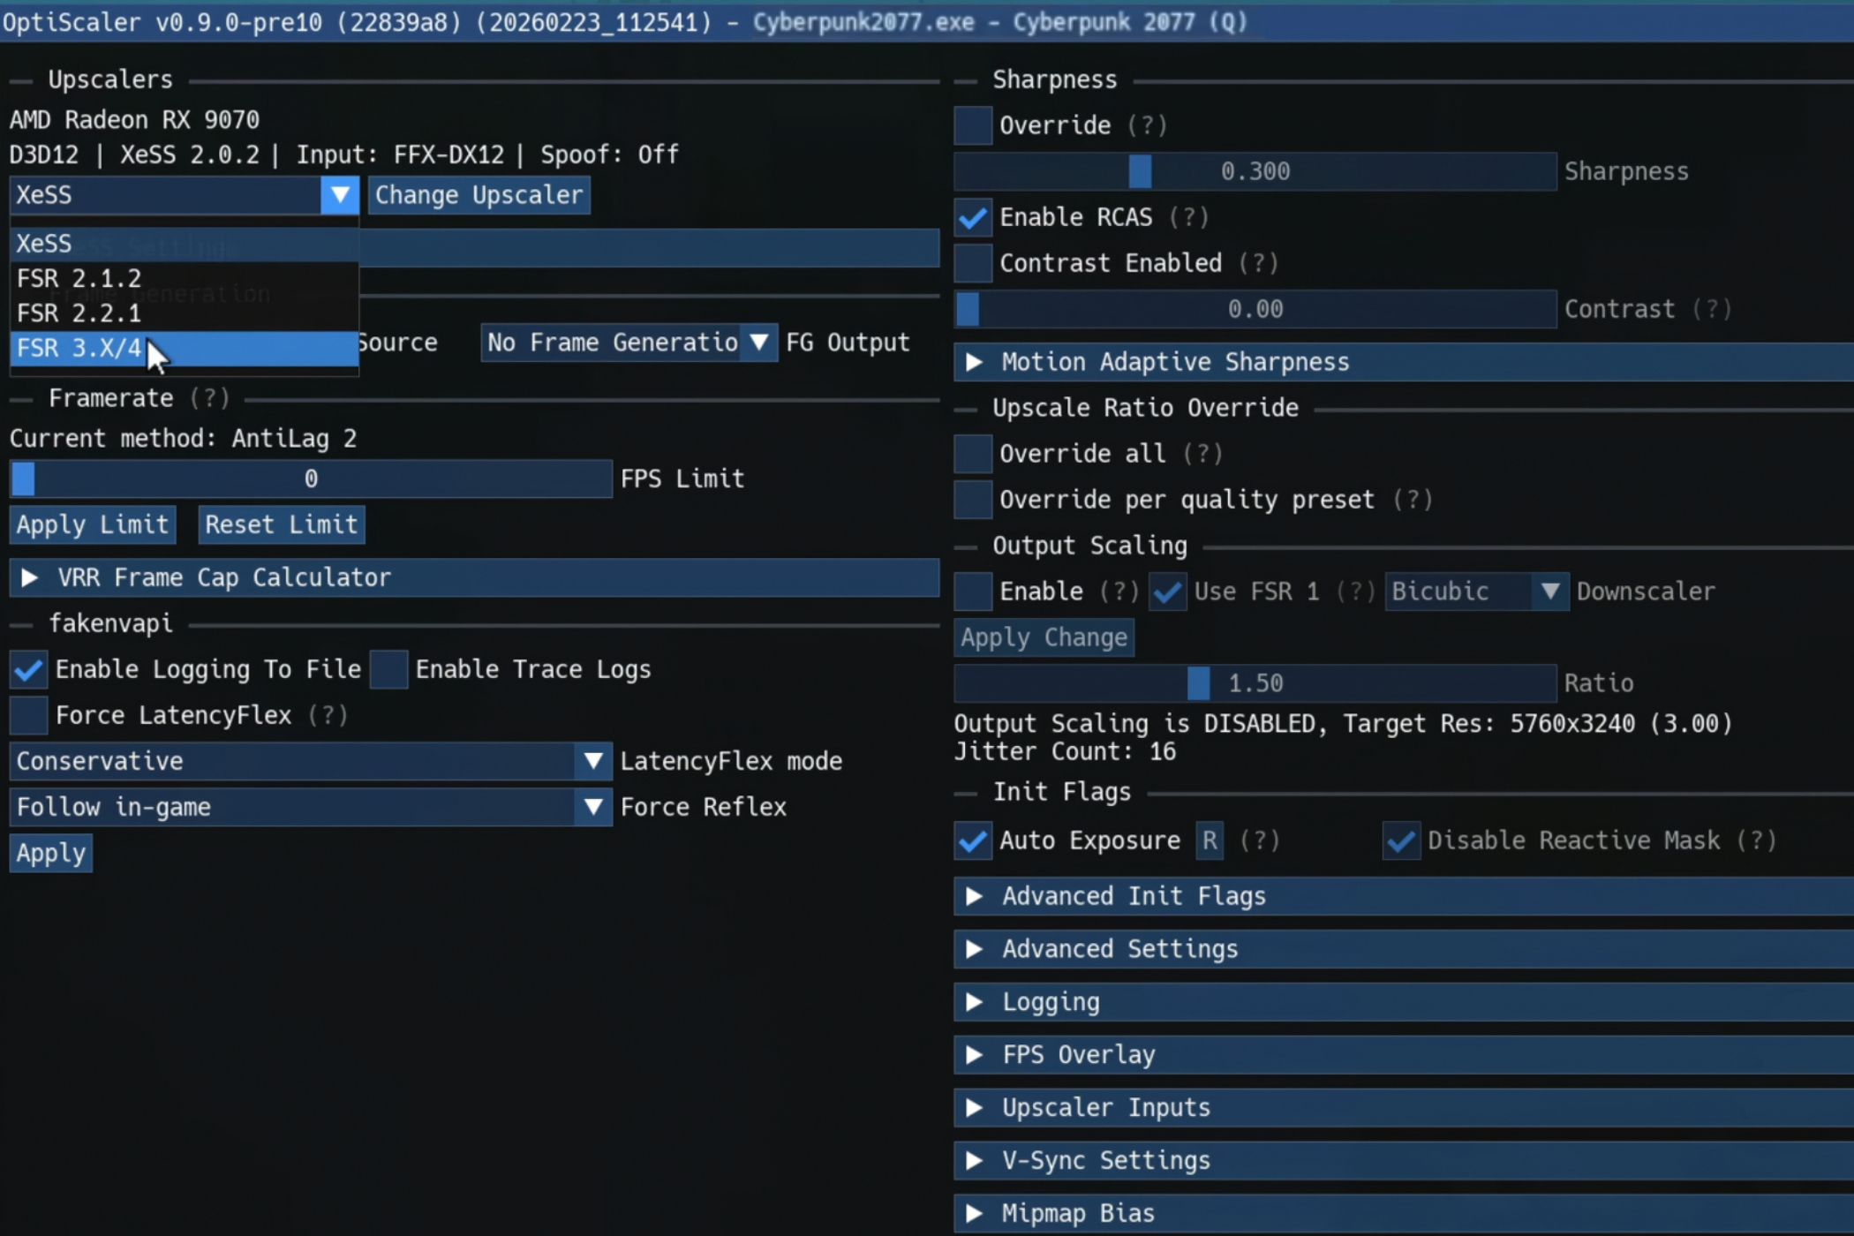Click FPS Limit slider

click(311, 479)
